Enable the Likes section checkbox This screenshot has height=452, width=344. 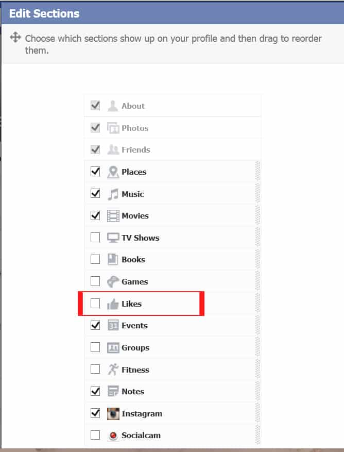tap(95, 304)
